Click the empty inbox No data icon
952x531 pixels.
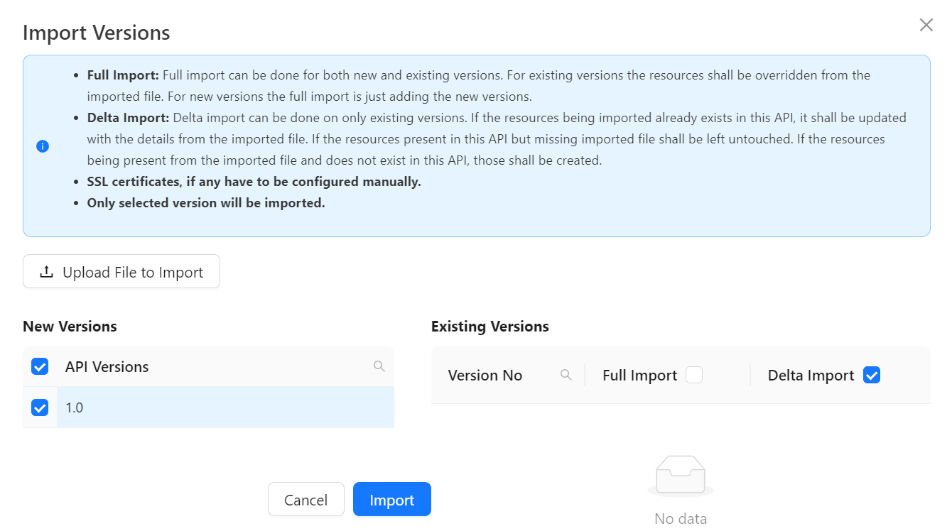point(680,476)
